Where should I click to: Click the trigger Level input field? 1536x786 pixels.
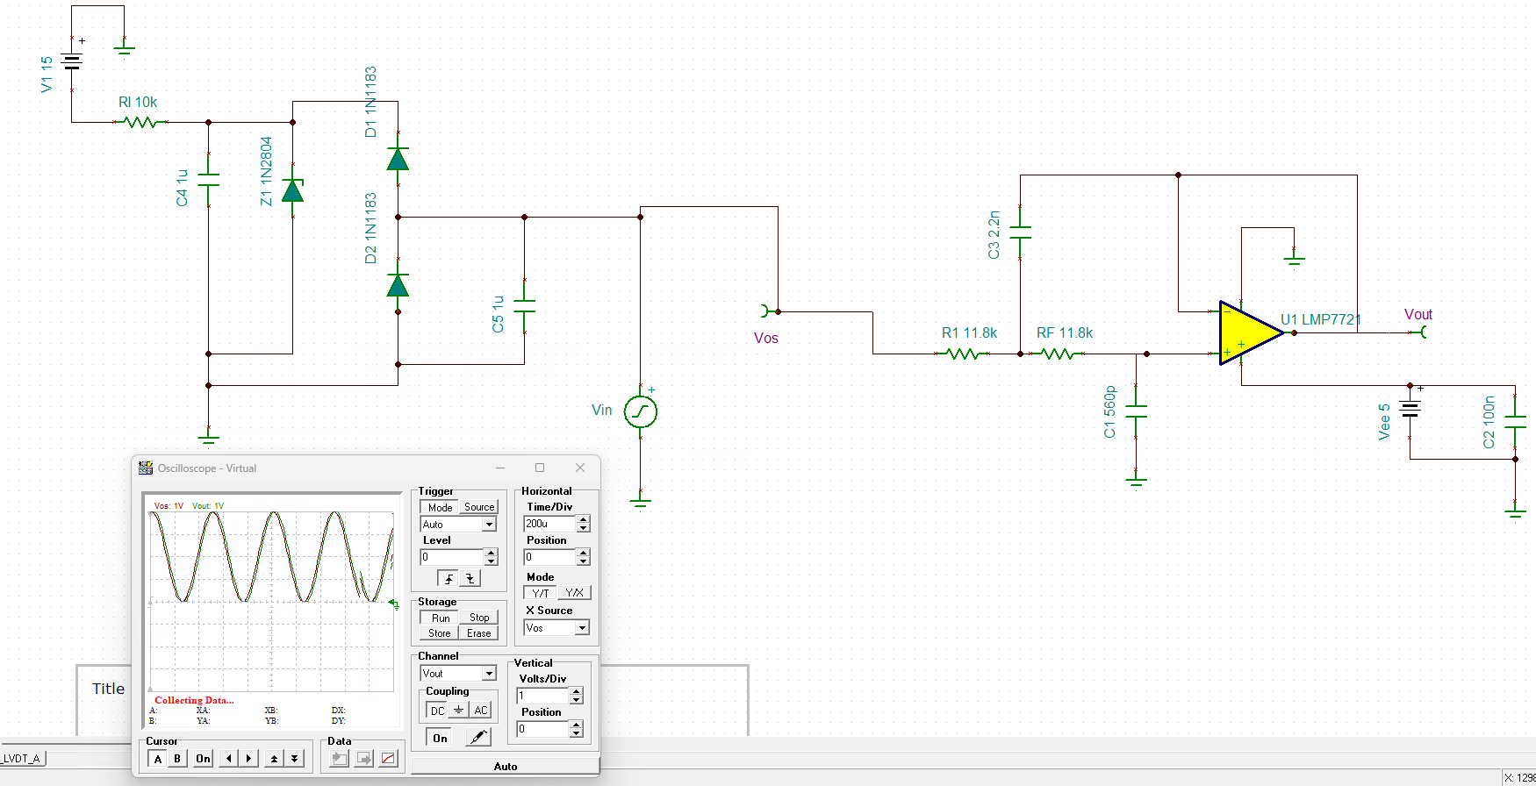(x=451, y=557)
